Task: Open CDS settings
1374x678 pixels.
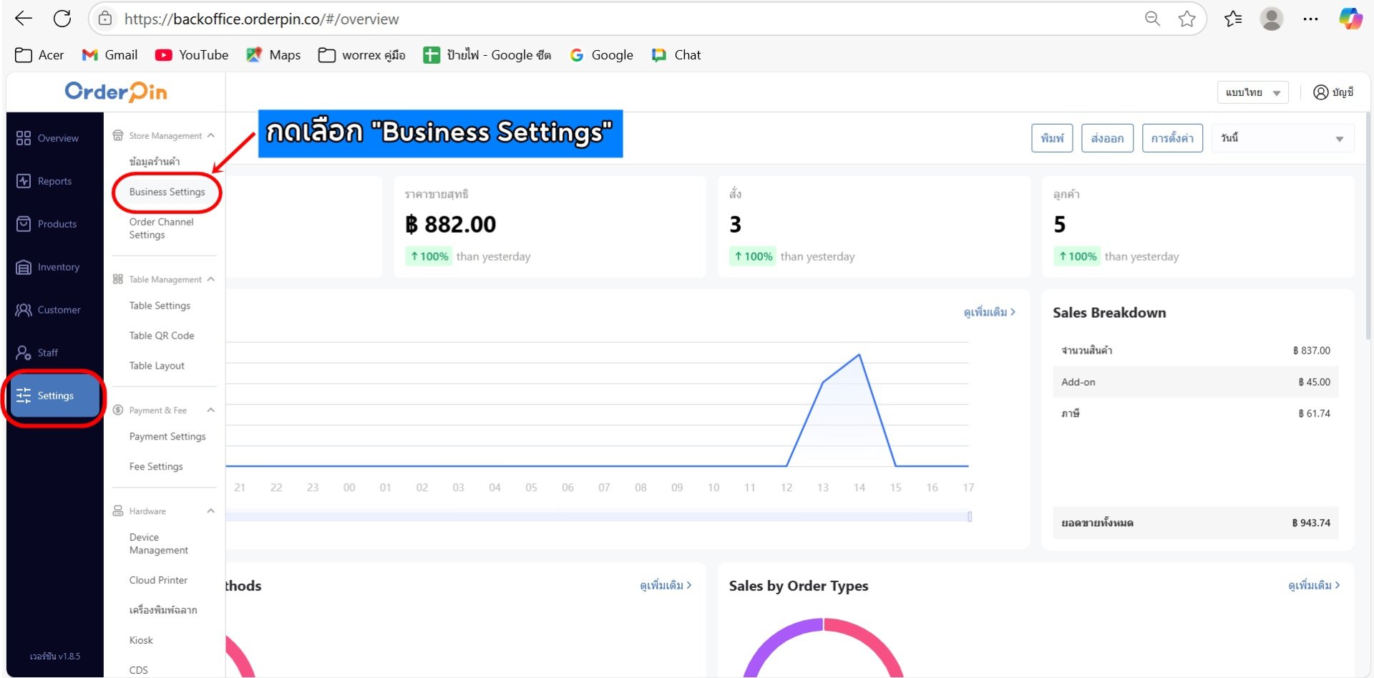Action: (x=139, y=671)
